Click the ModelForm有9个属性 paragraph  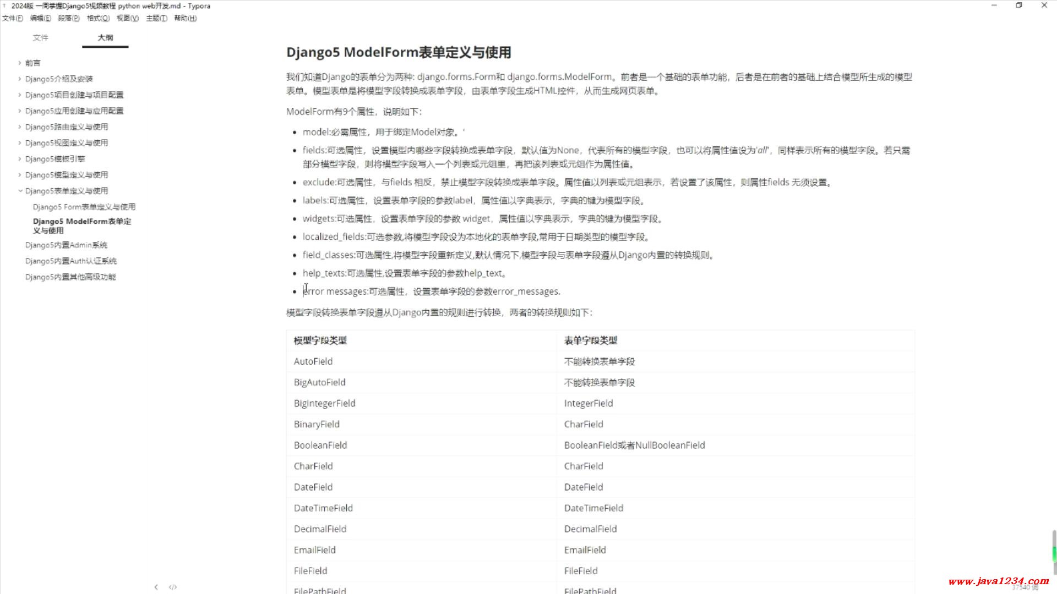point(354,112)
